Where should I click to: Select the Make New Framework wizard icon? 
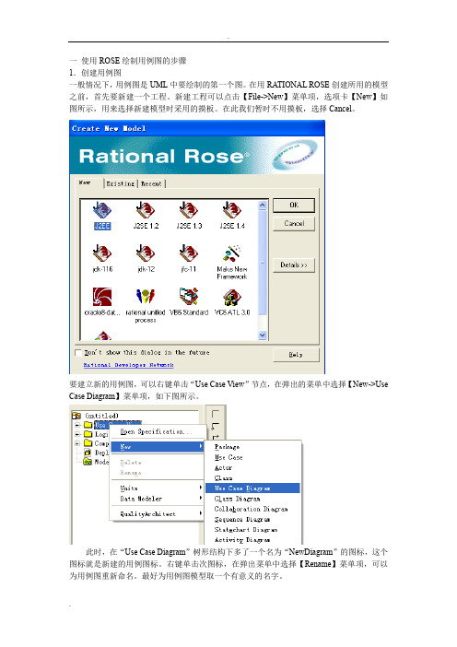tap(232, 253)
